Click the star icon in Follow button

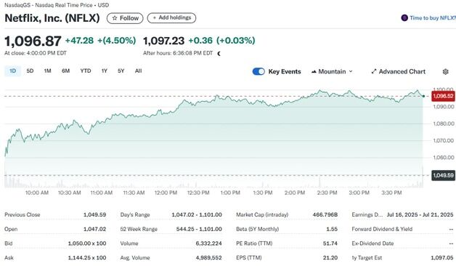click(115, 18)
